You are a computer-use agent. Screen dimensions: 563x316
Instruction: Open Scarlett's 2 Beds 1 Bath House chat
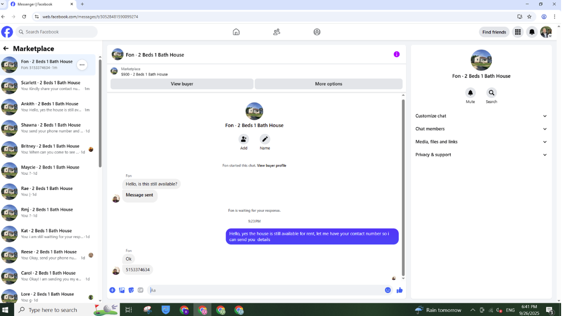(x=48, y=86)
